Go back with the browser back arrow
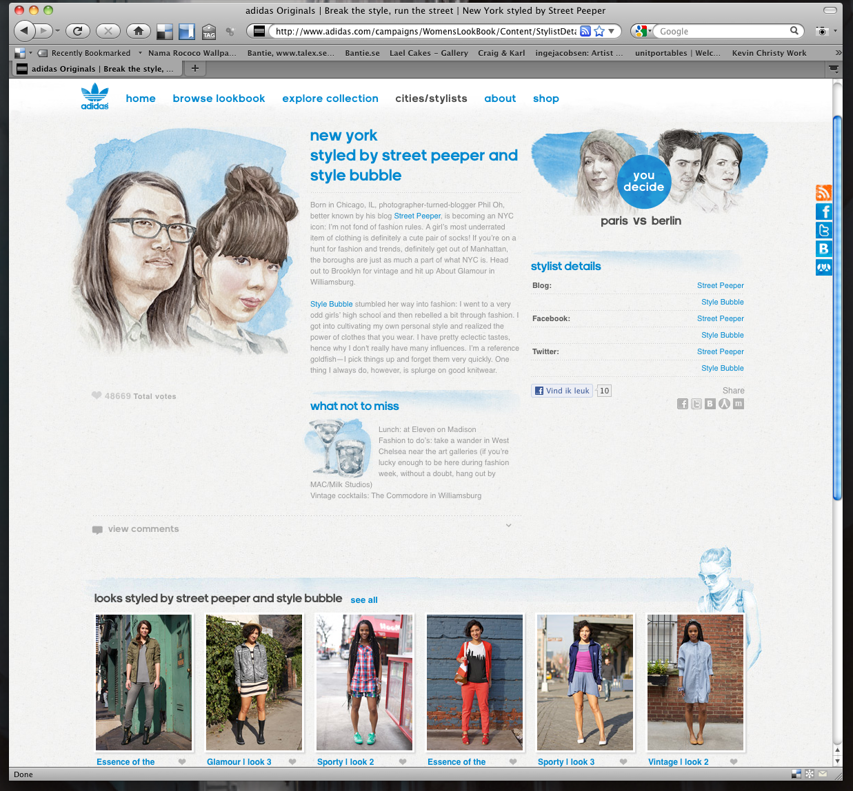 [24, 31]
